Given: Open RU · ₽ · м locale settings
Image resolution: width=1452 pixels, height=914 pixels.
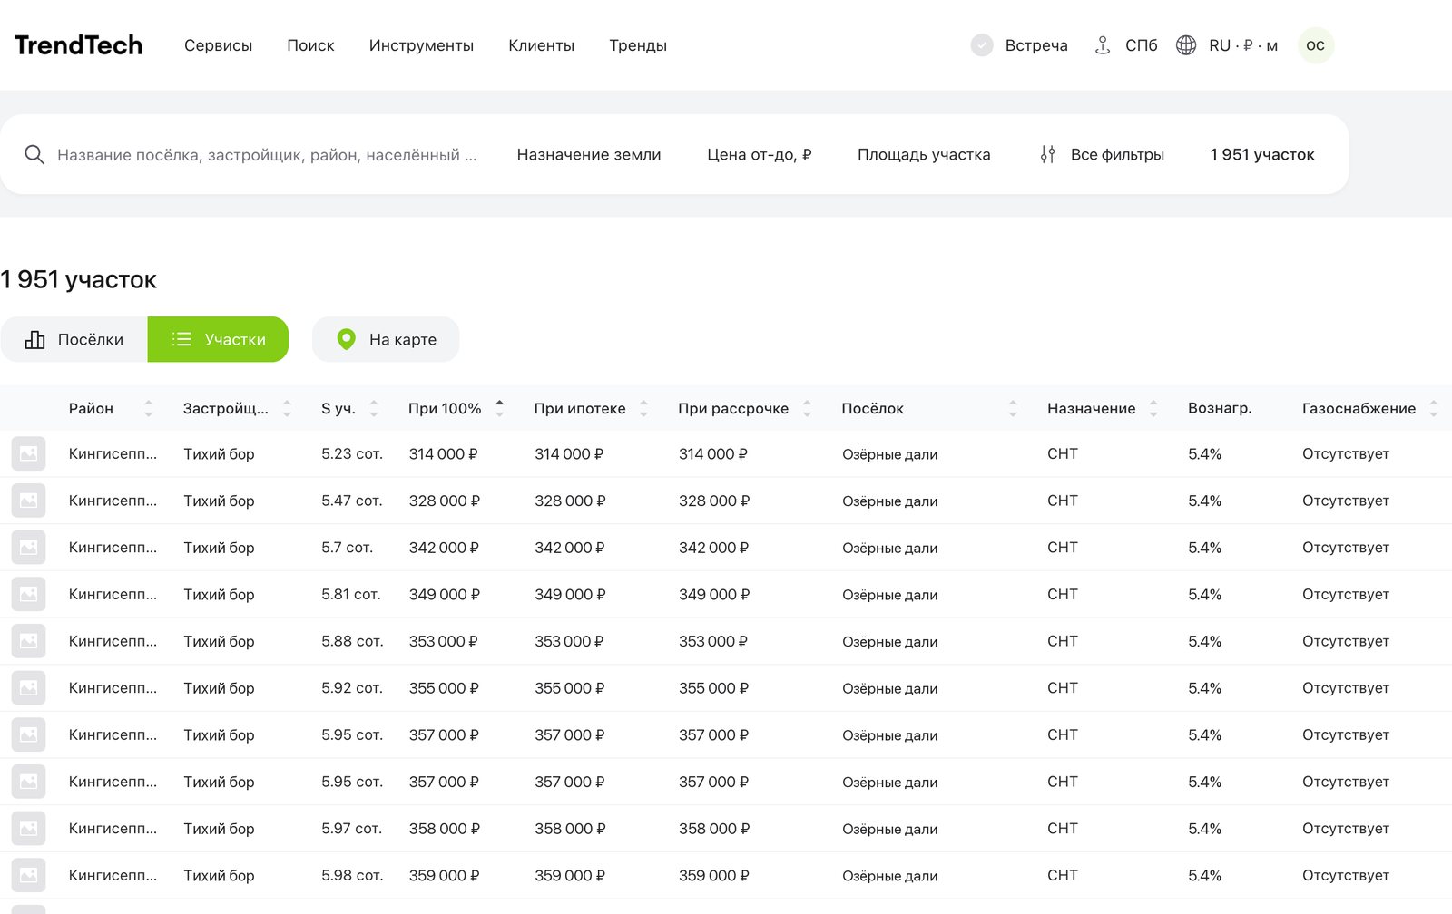Looking at the screenshot, I should tap(1243, 45).
